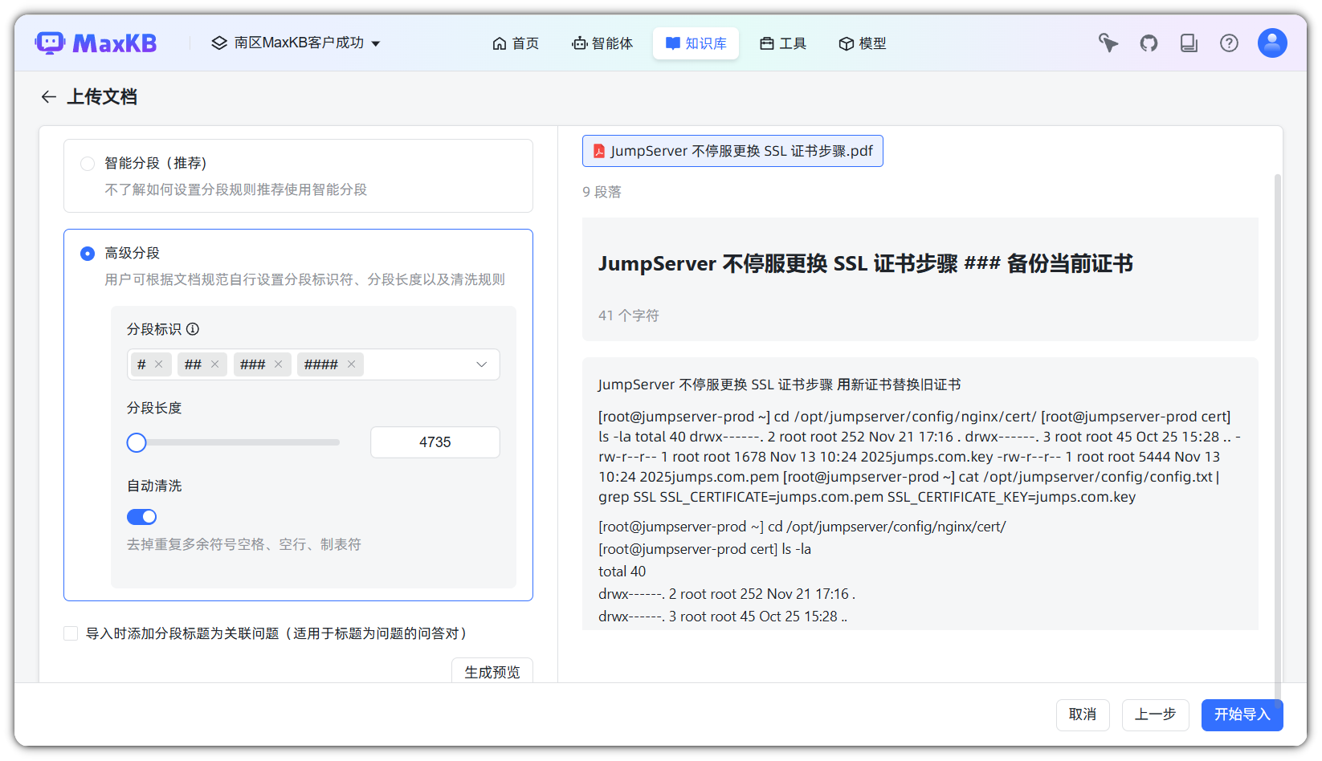Select the 高级分段 radio option
Image resolution: width=1322 pixels, height=761 pixels.
(88, 254)
